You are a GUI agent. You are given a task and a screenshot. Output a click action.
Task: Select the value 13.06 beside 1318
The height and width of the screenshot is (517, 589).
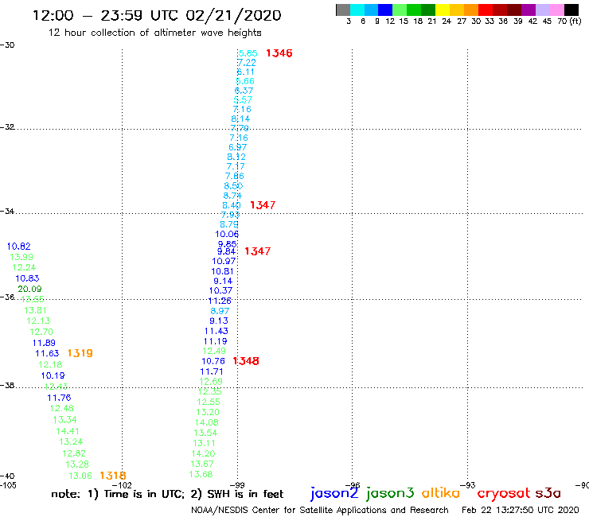click(80, 476)
